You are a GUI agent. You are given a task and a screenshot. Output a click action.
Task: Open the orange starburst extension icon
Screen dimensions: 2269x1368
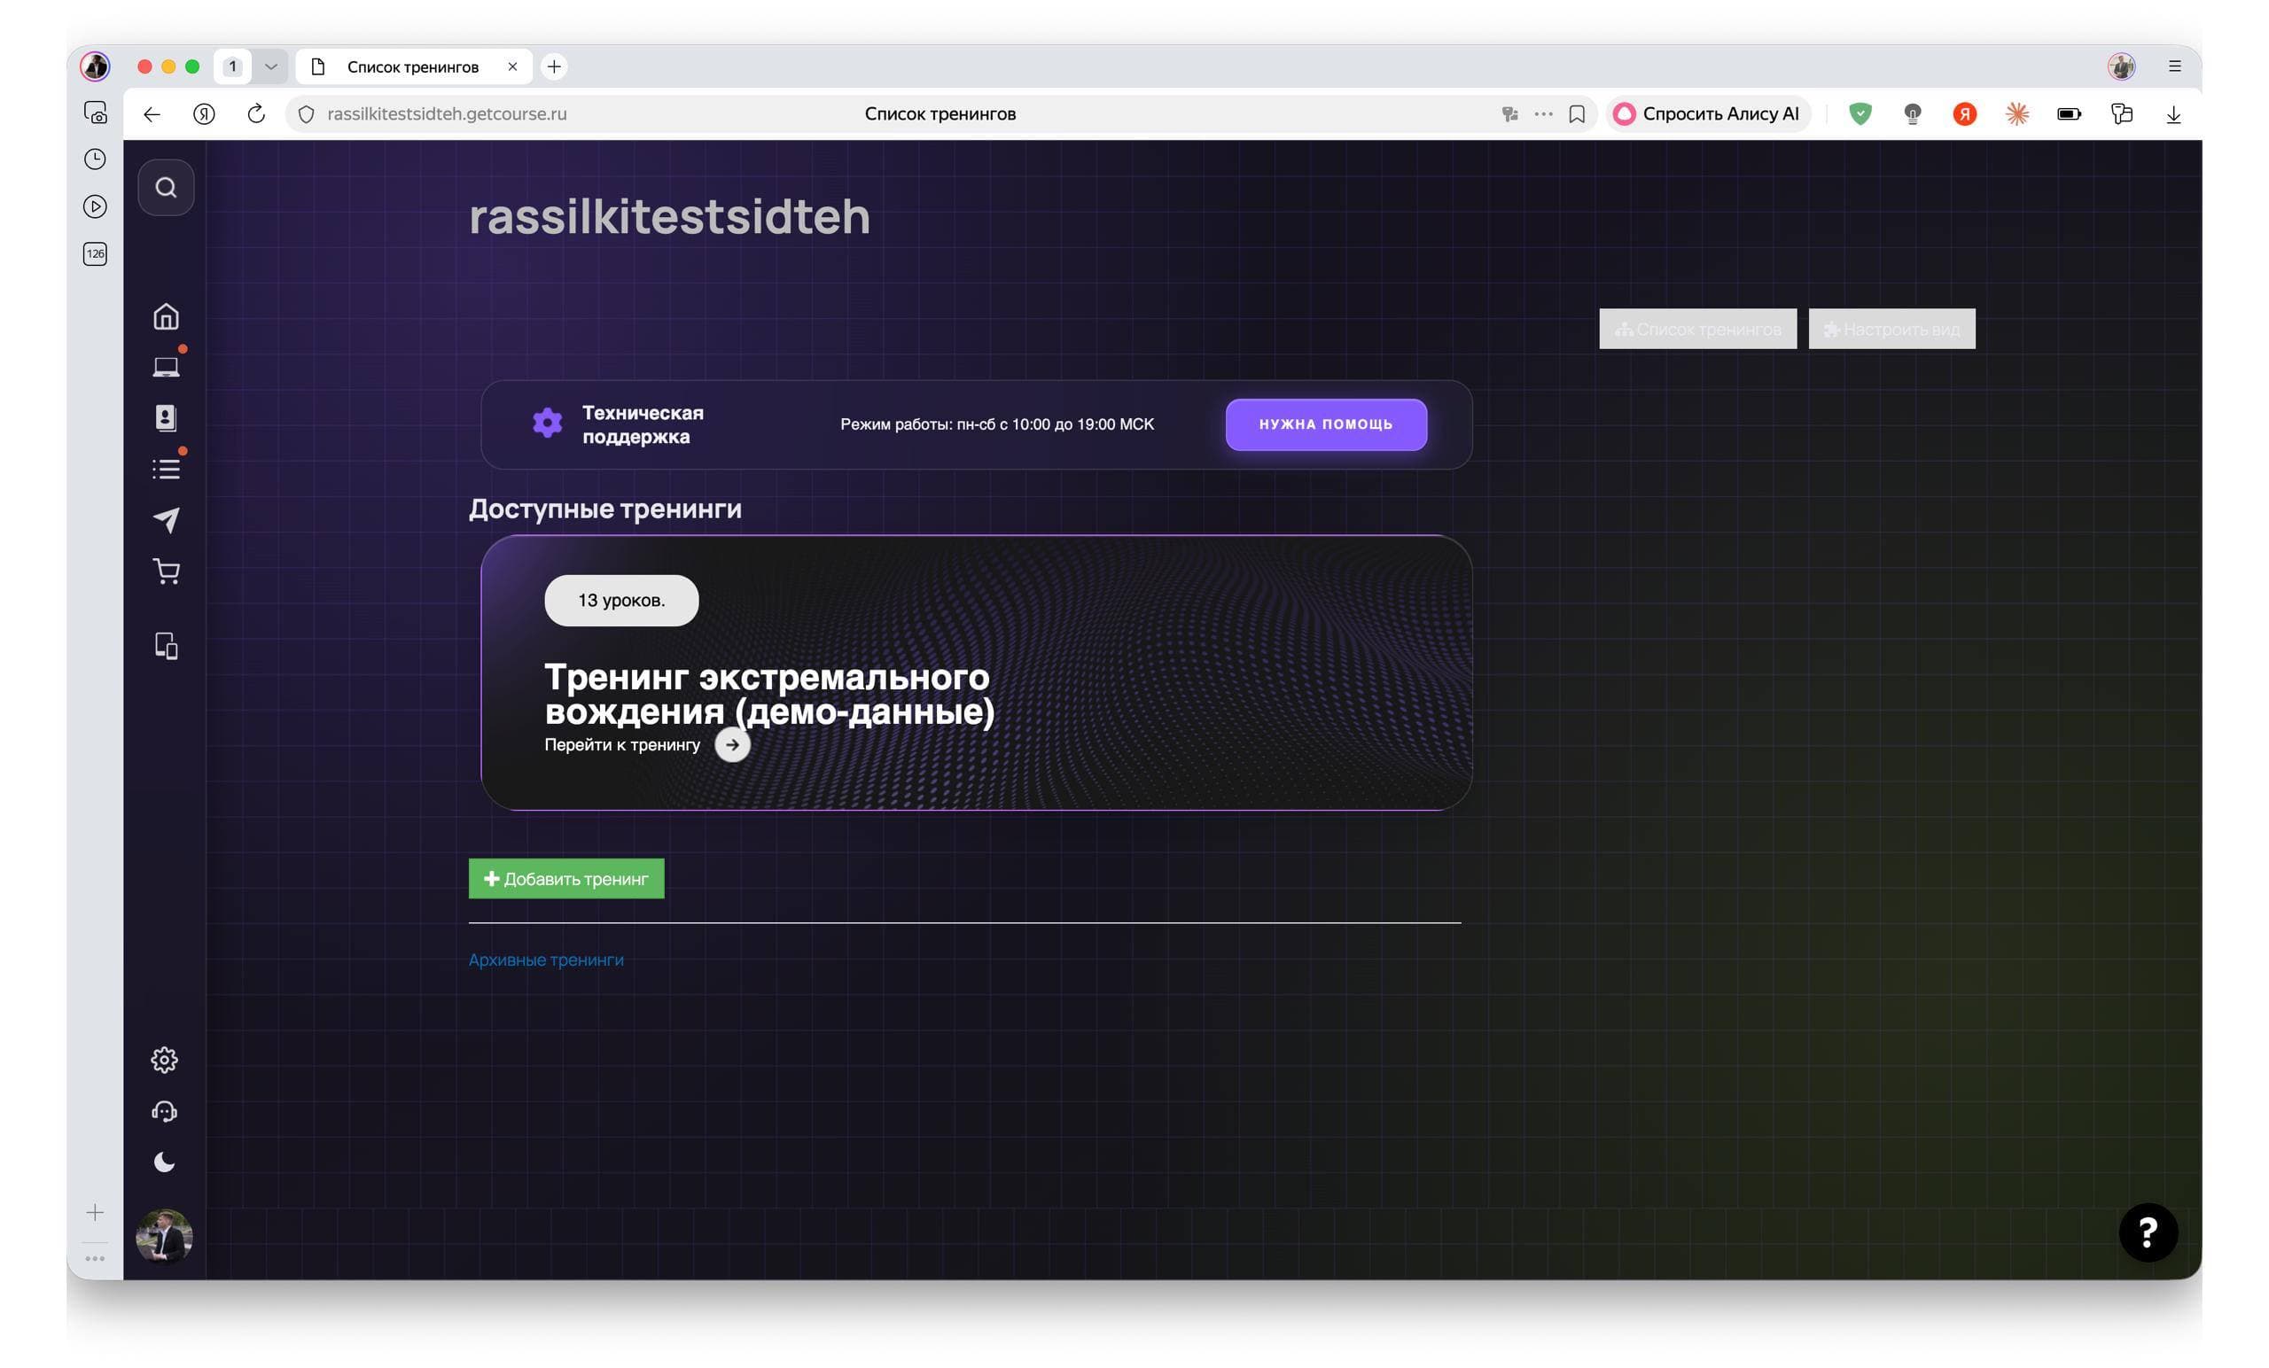(2016, 114)
